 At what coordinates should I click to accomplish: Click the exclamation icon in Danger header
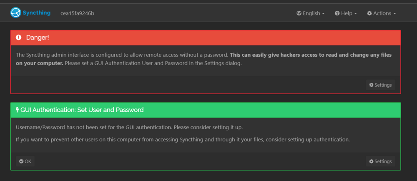point(18,38)
